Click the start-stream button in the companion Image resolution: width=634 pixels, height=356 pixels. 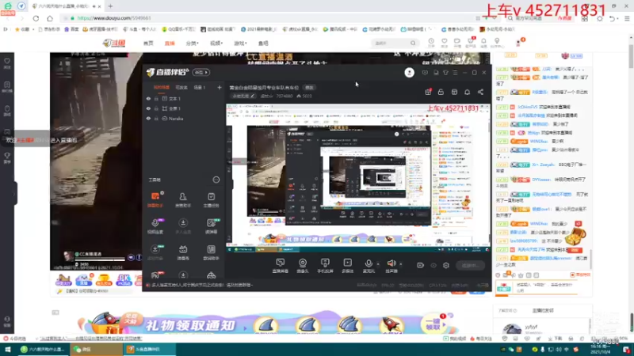(x=470, y=265)
